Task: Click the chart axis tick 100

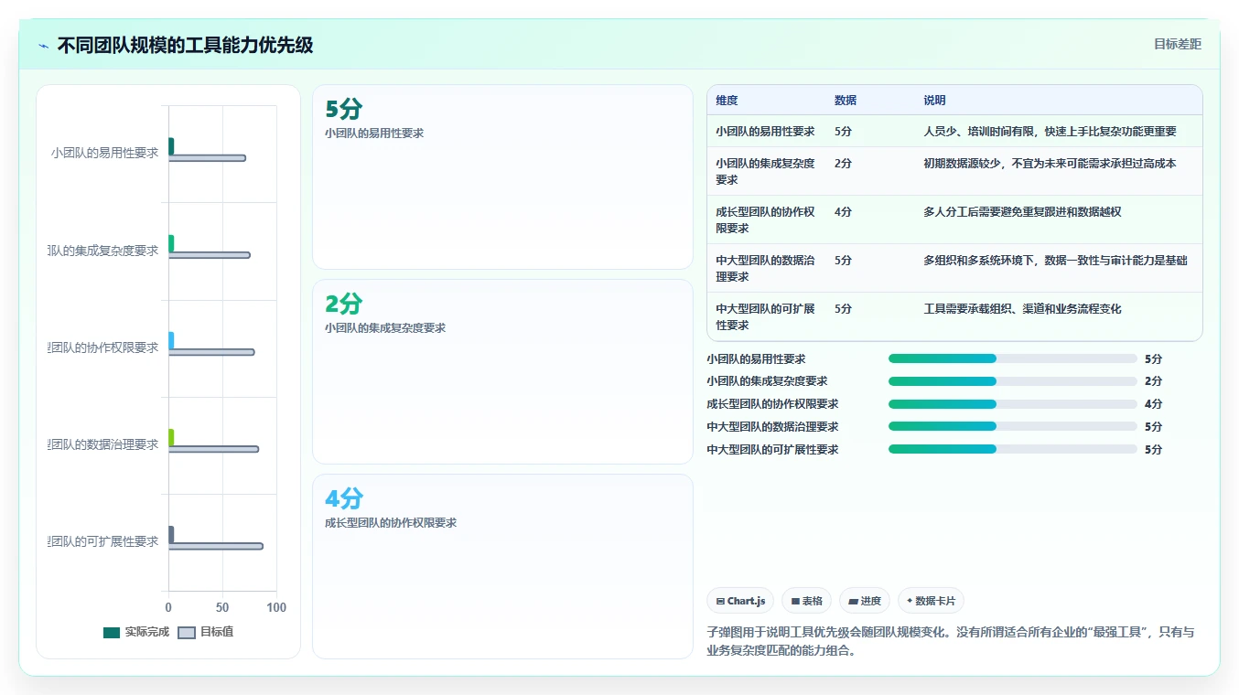Action: click(x=276, y=608)
